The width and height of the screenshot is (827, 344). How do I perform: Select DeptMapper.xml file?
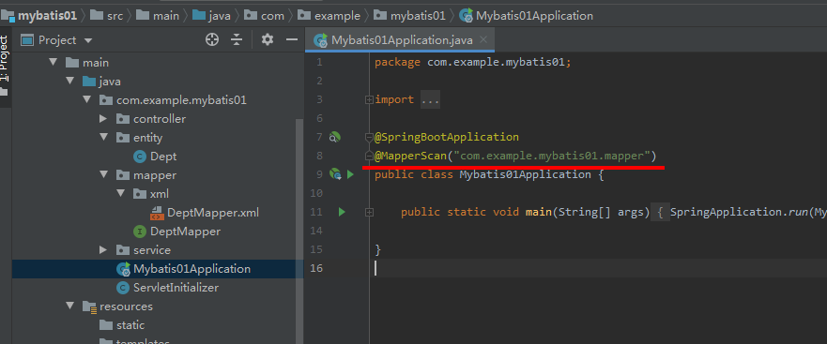(x=212, y=213)
